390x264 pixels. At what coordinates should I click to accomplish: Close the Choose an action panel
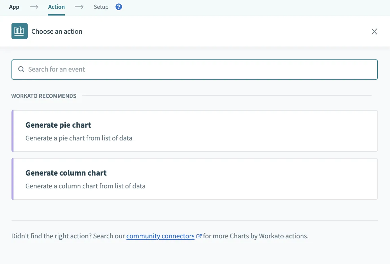[374, 31]
